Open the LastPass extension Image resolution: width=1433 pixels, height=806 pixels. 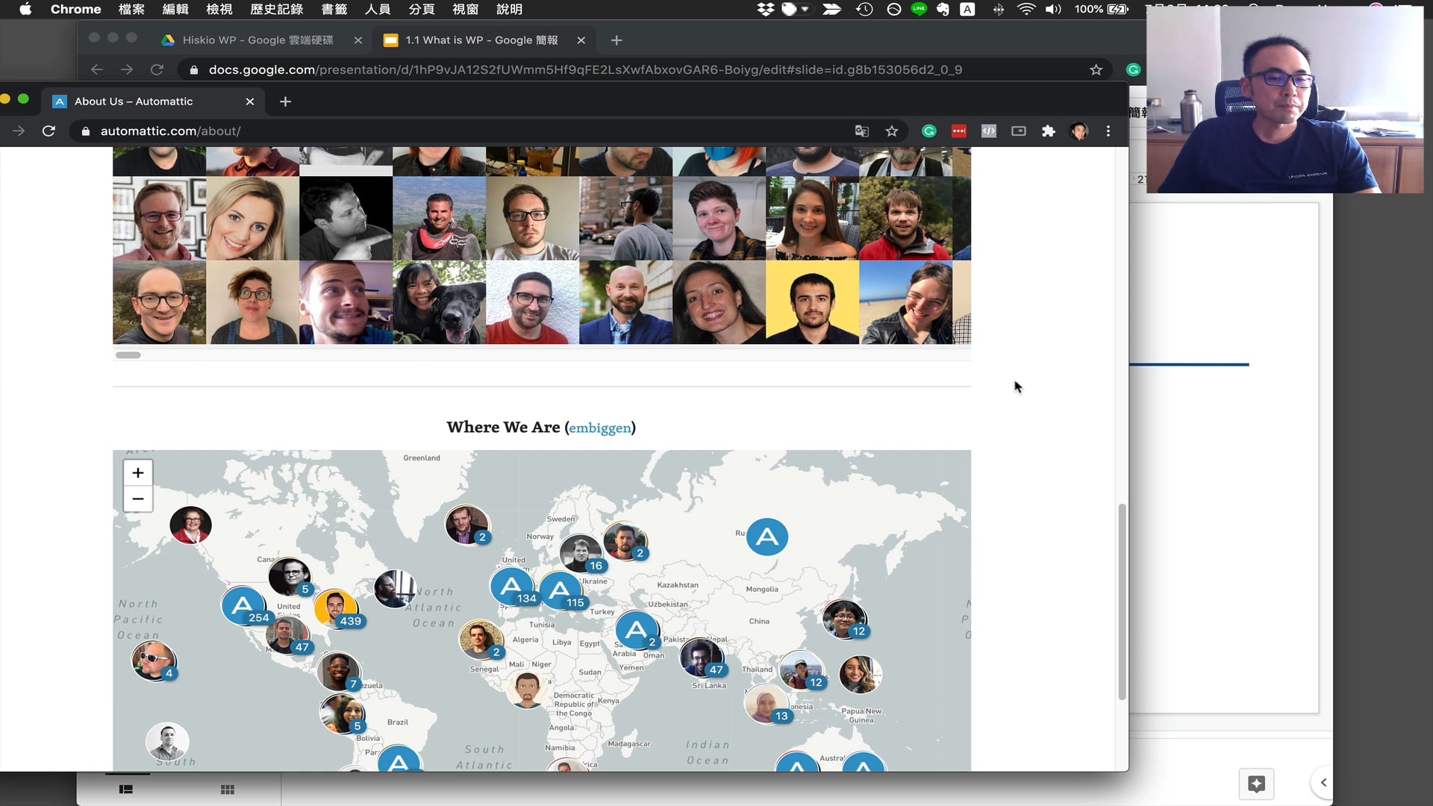tap(959, 131)
